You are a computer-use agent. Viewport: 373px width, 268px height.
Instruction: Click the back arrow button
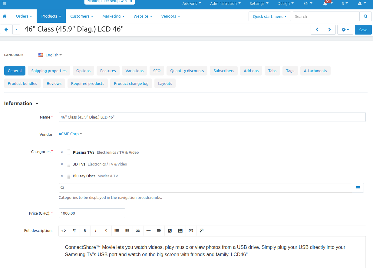[x=6, y=29]
